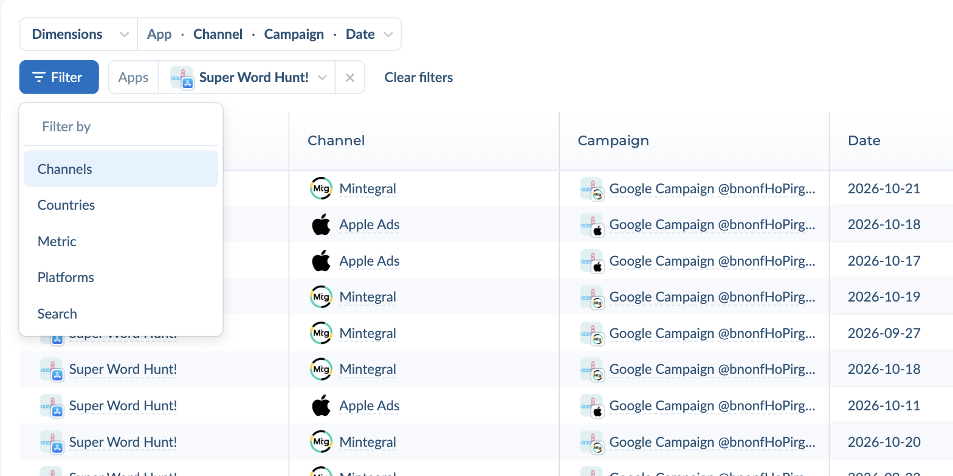The width and height of the screenshot is (953, 476).
Task: Click campaign icon in the 2026-09-27 row
Action: (592, 333)
